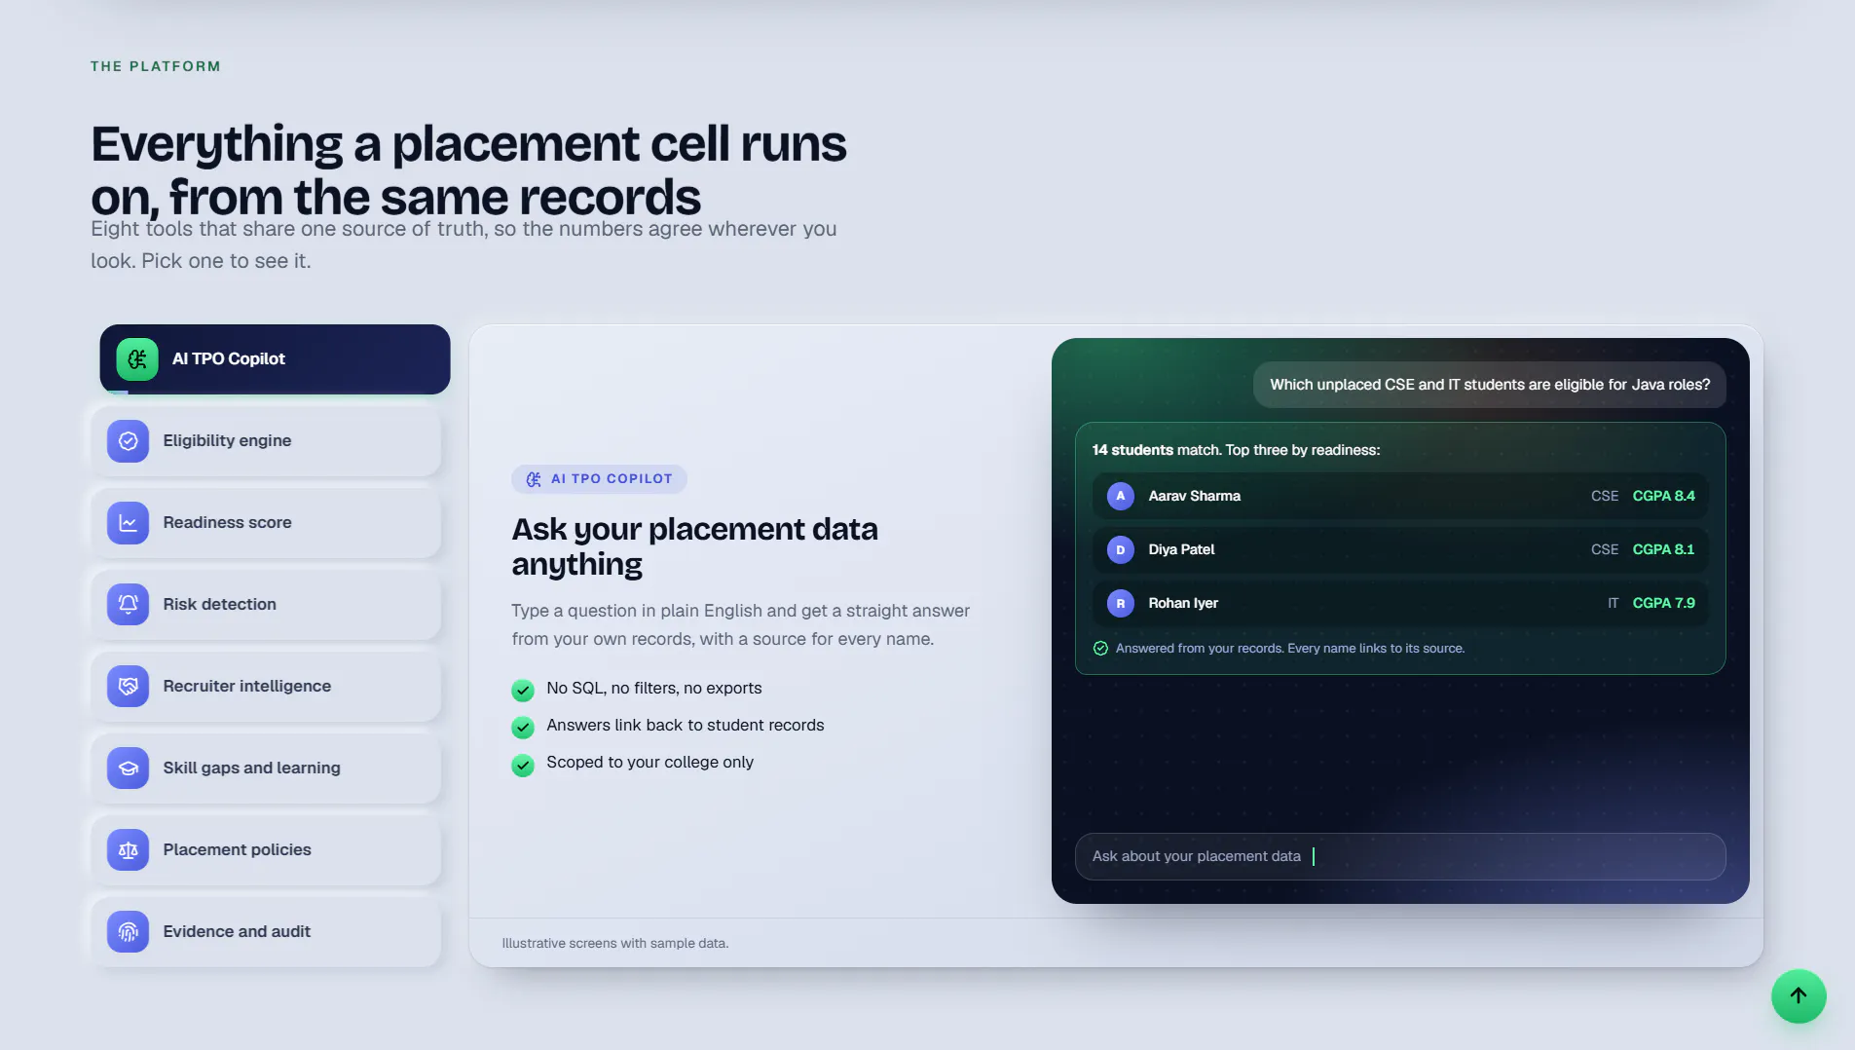
Task: Switch to the Readiness score tab
Action: pos(265,523)
